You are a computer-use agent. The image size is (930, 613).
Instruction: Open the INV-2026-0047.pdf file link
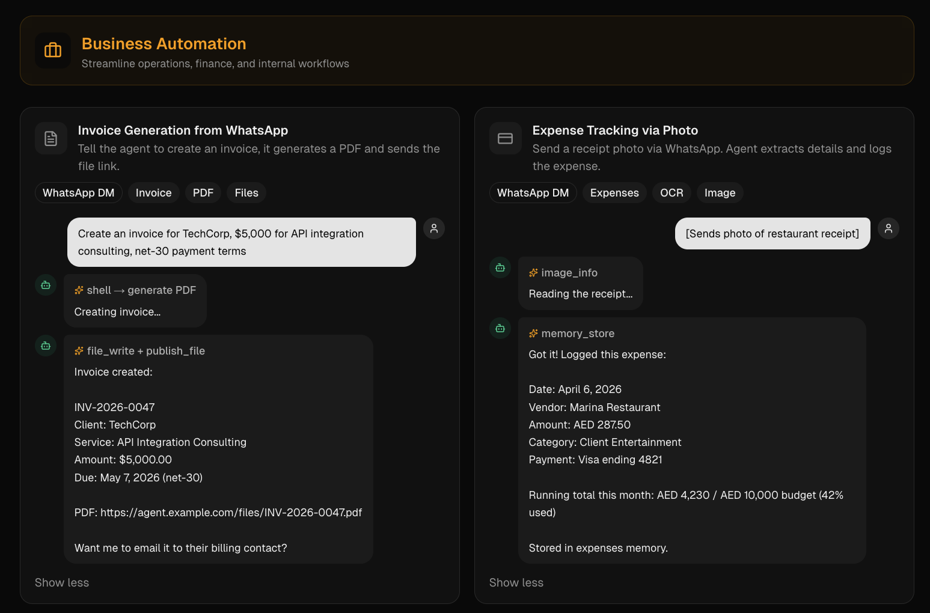pos(231,513)
